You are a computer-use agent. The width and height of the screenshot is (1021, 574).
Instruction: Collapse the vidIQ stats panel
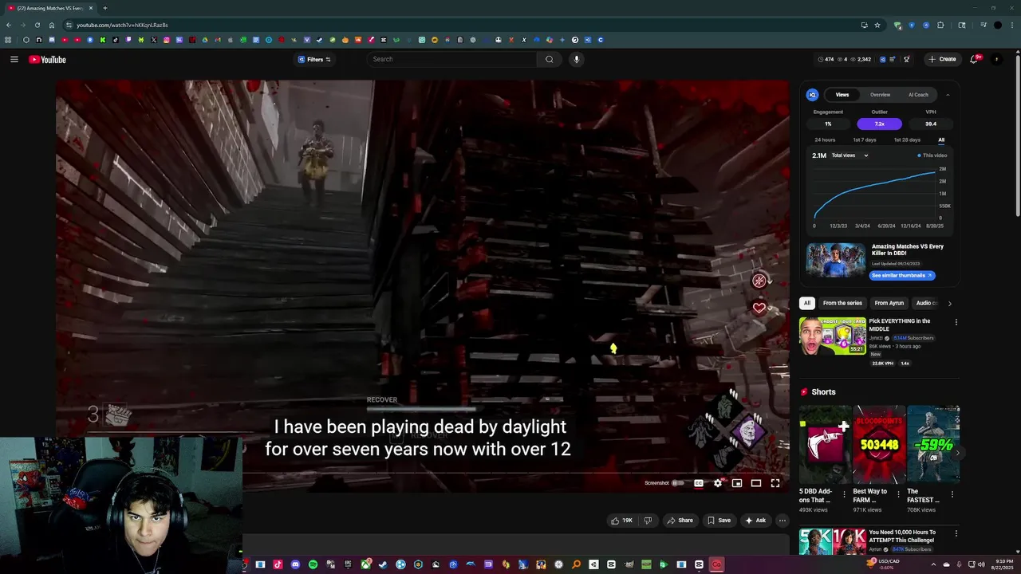948,95
